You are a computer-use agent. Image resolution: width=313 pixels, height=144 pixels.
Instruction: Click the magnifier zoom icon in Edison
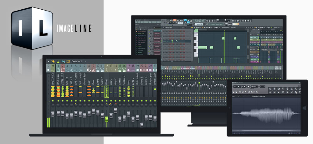(x=257, y=92)
